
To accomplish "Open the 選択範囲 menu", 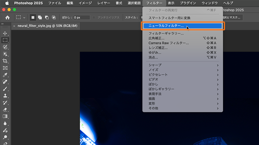I will coord(134,3).
